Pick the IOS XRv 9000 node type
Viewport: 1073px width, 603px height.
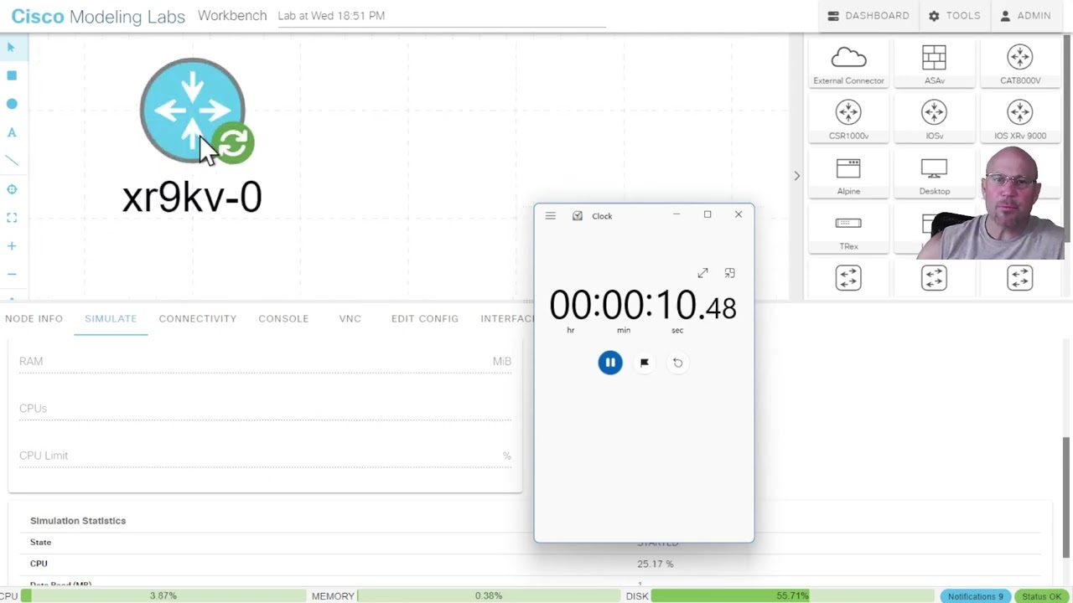pyautogui.click(x=1019, y=120)
